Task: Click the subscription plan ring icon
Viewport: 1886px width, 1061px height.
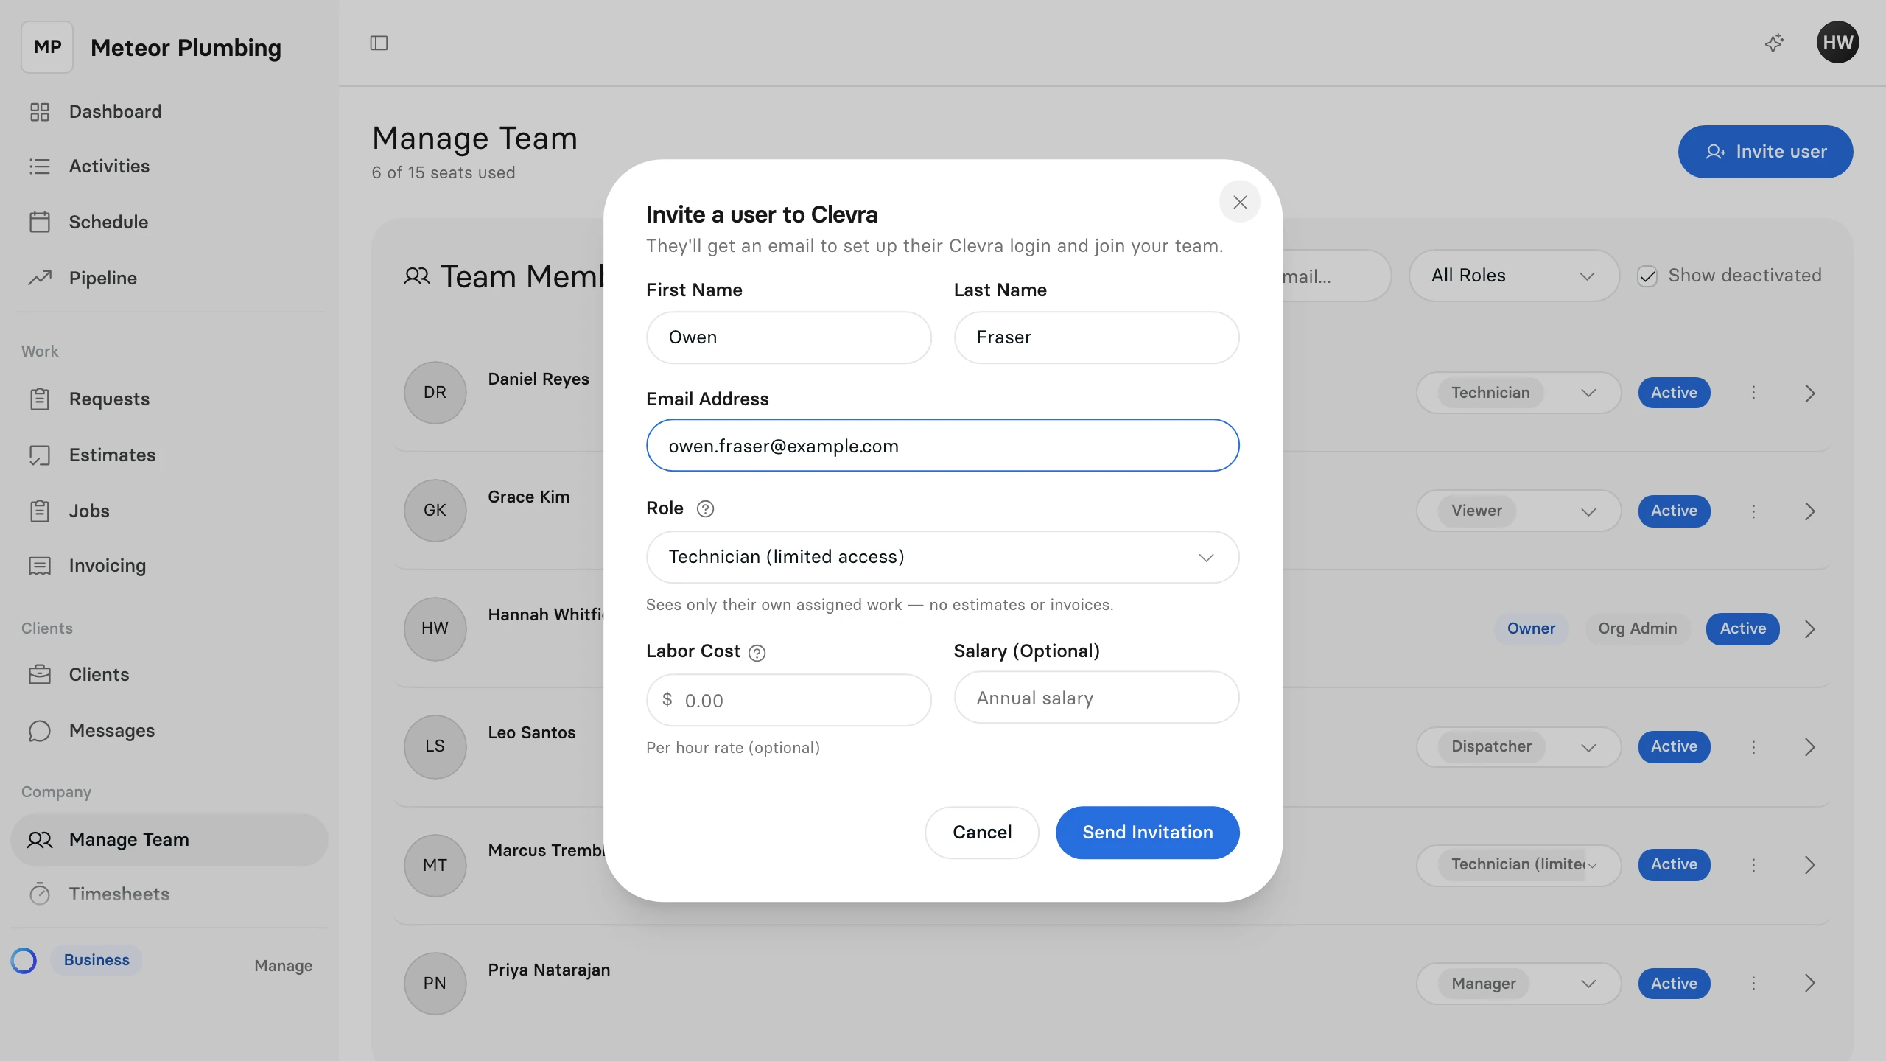Action: pos(24,960)
